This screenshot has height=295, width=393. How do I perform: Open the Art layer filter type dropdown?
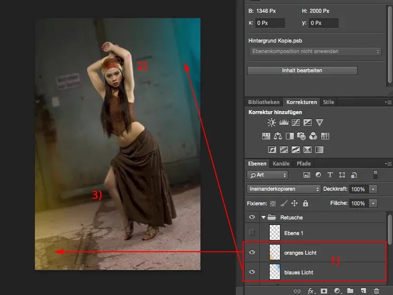coord(267,175)
